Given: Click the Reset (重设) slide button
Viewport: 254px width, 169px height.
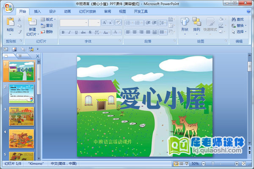Looking at the screenshot, I should point(47,25).
